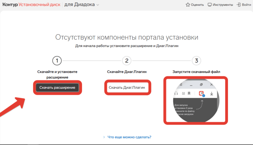Click the red-highlighted download status icon in illustration
This screenshot has width=253, height=145.
[201, 94]
